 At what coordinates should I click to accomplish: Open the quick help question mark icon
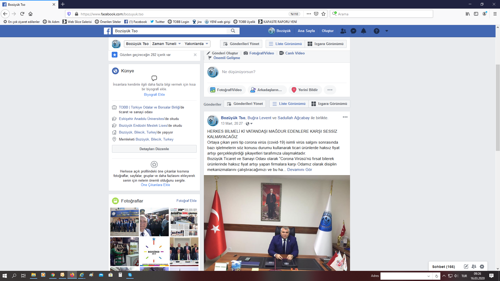coord(376,31)
